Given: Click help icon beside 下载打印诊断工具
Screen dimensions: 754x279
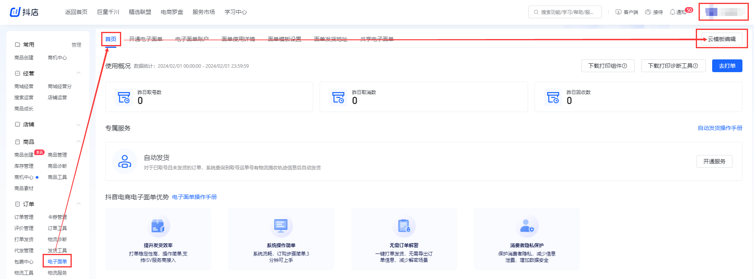Looking at the screenshot, I should pos(695,66).
